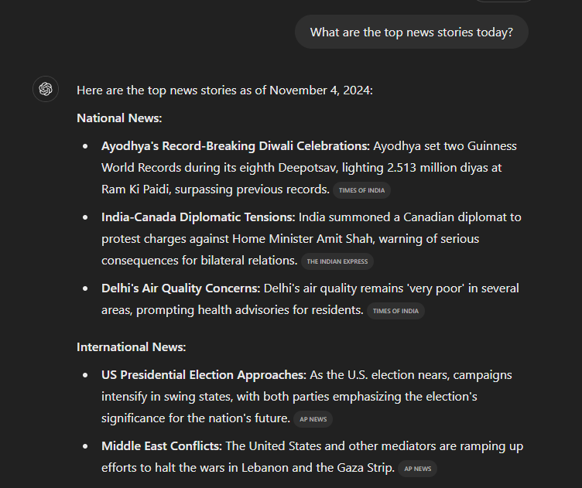Click the US Presidential Election Approaches title
Image resolution: width=582 pixels, height=488 pixels.
pyautogui.click(x=204, y=374)
